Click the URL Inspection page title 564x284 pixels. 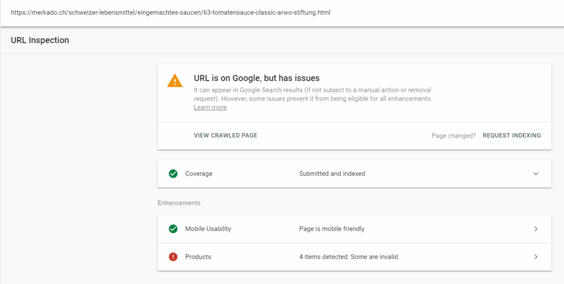tap(40, 40)
